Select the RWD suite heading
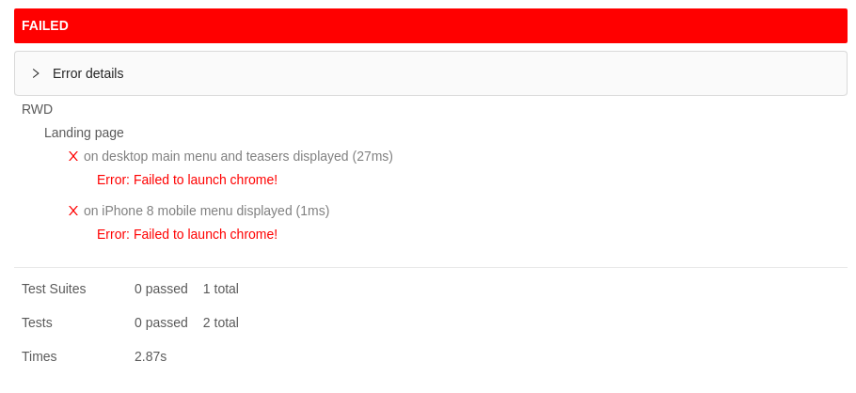 (x=37, y=110)
